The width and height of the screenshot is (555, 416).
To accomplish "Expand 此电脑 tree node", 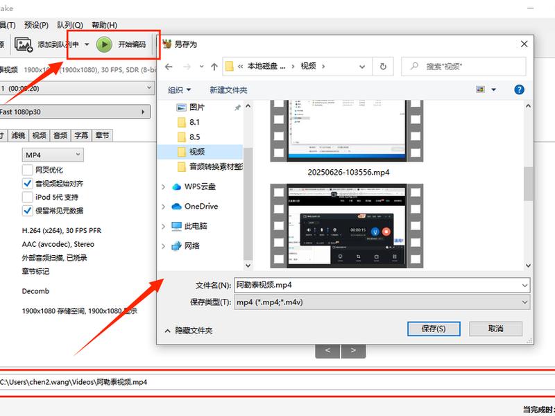I will tap(163, 226).
